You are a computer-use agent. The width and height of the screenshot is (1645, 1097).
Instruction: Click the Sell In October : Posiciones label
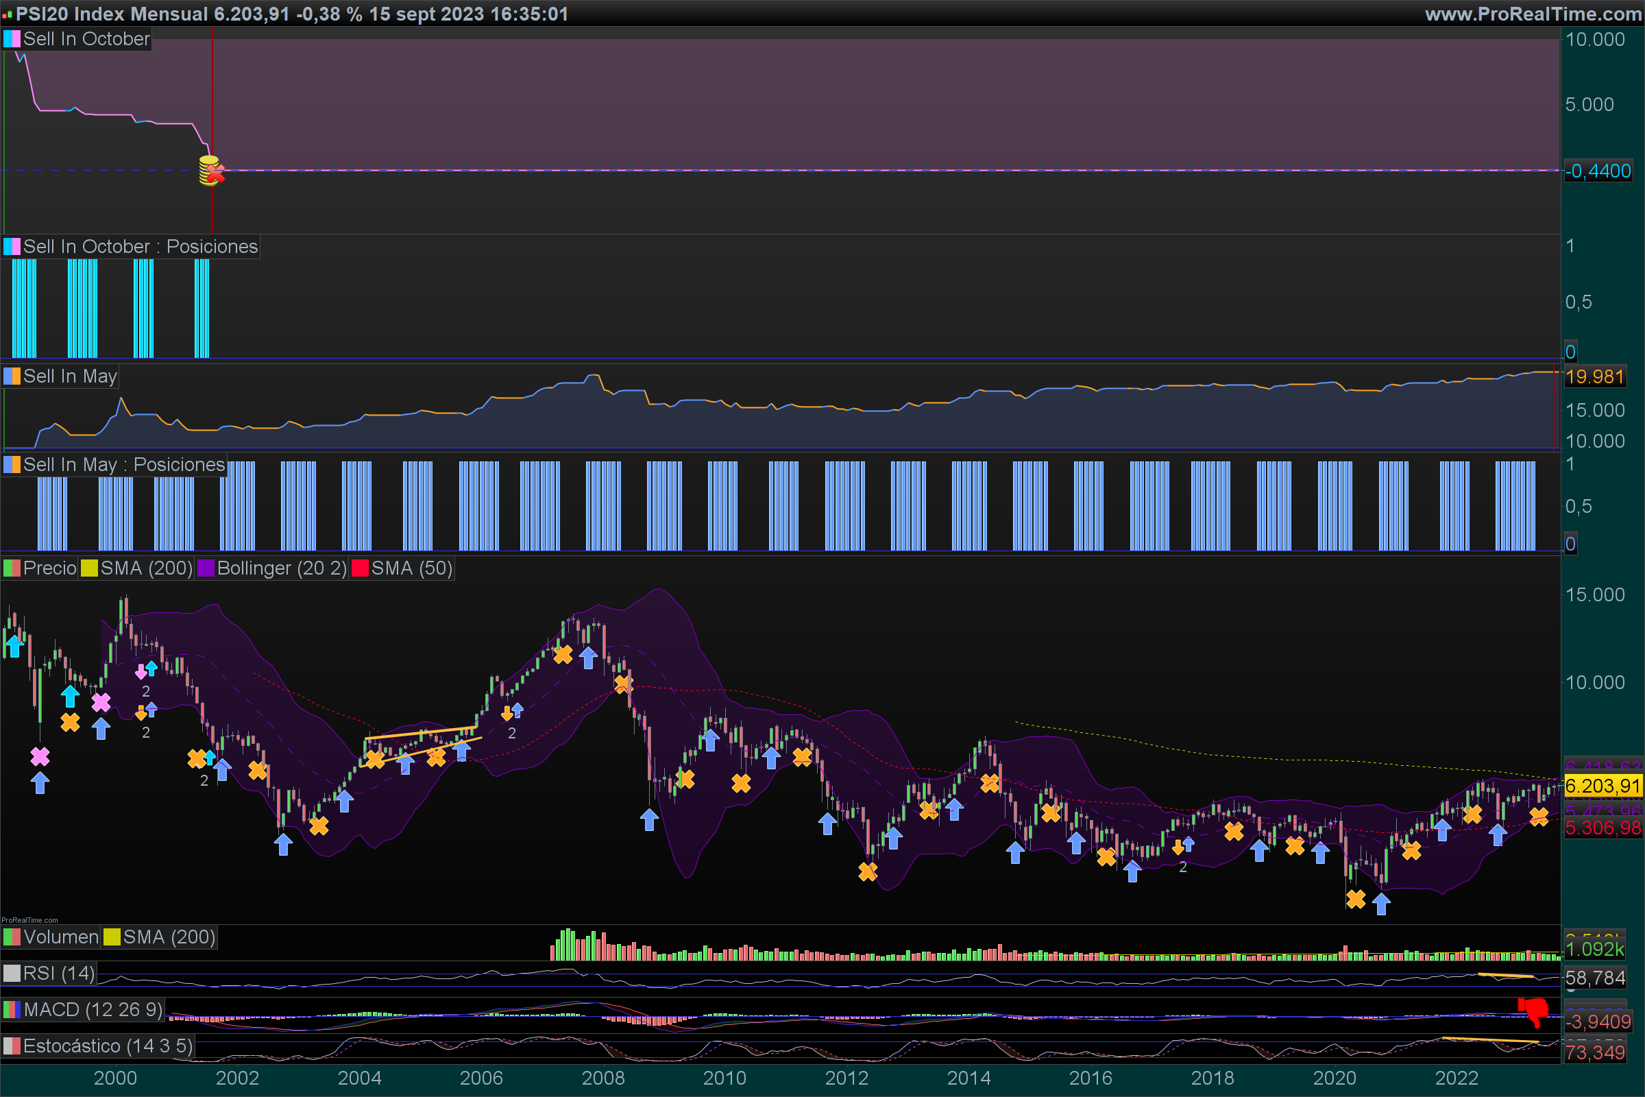140,246
